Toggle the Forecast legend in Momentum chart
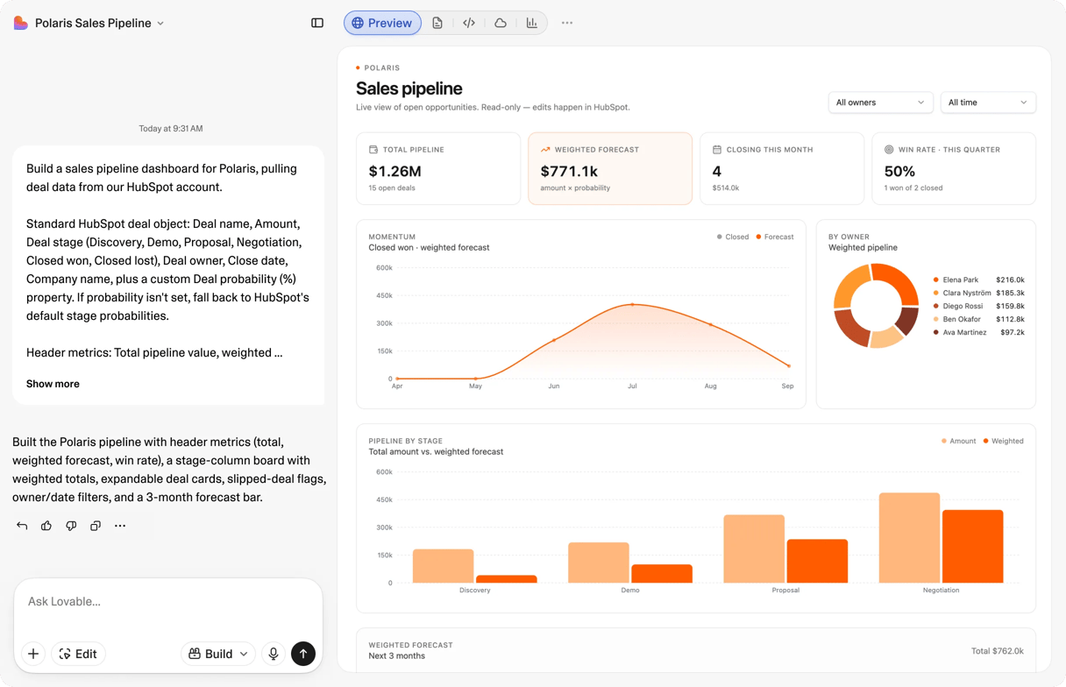The height and width of the screenshot is (687, 1066). [775, 237]
